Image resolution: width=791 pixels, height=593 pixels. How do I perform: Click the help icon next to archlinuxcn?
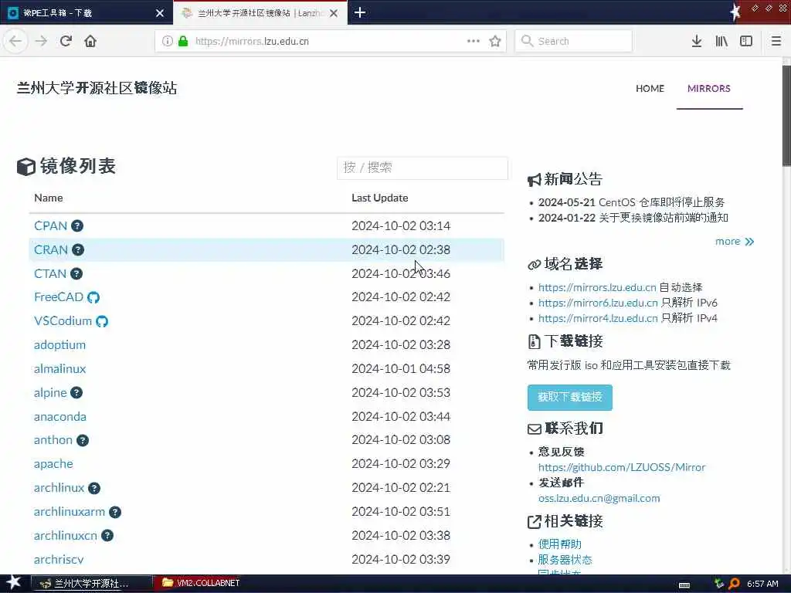[107, 536]
